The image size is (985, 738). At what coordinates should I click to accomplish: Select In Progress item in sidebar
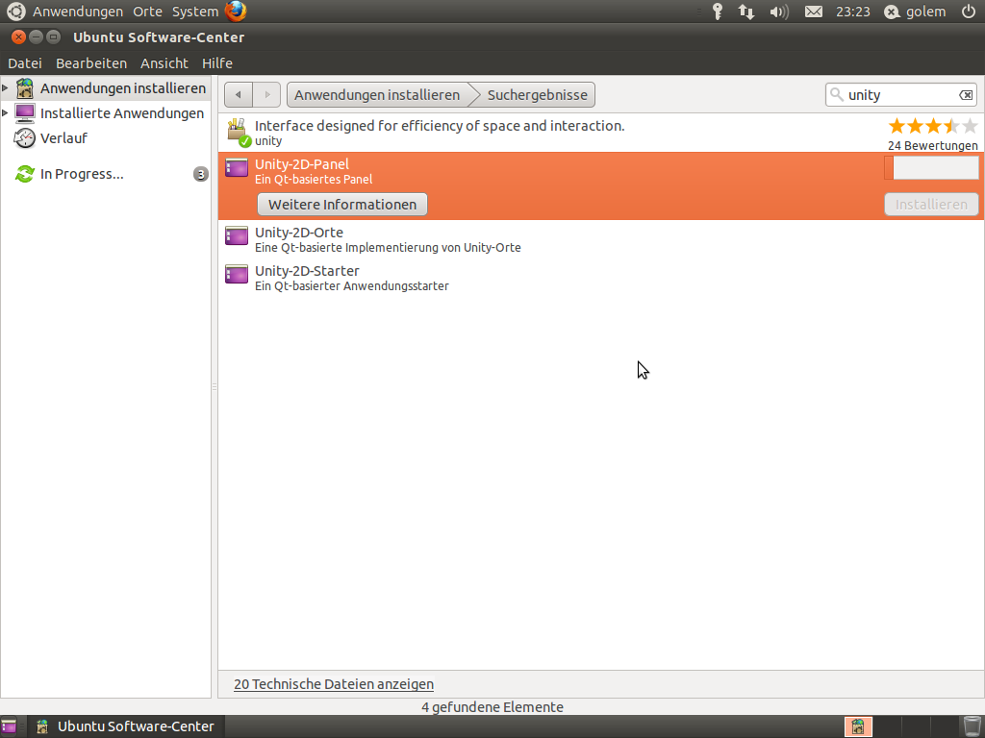point(82,174)
